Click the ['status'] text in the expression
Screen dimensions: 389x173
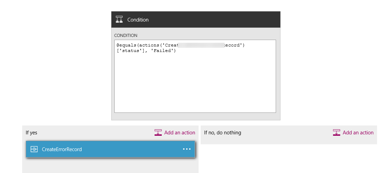pyautogui.click(x=130, y=51)
